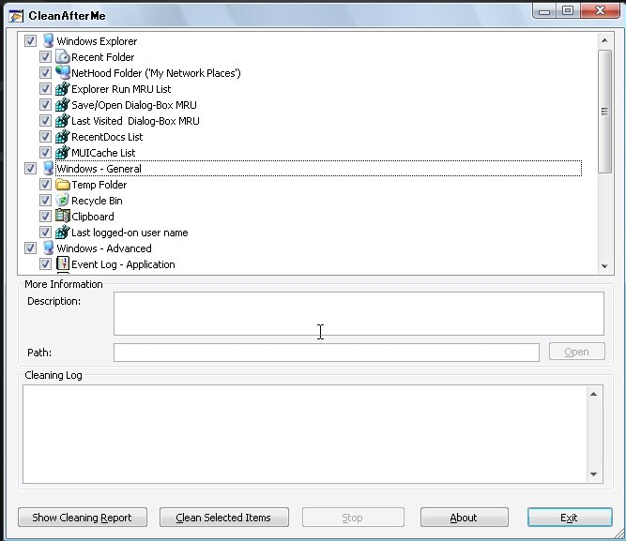Select the 'Temp Folder' label
The width and height of the screenshot is (626, 541).
point(99,185)
